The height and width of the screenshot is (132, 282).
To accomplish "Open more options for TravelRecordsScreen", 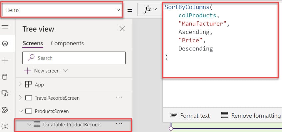I will point(119,97).
